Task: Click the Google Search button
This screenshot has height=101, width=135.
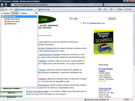Action: point(112,18)
